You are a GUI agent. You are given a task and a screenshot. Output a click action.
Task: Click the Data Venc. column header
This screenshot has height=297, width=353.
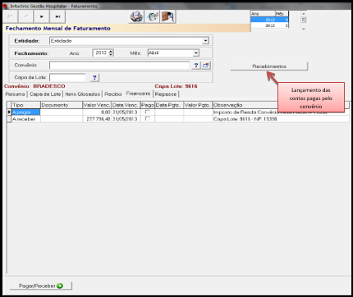coord(126,105)
